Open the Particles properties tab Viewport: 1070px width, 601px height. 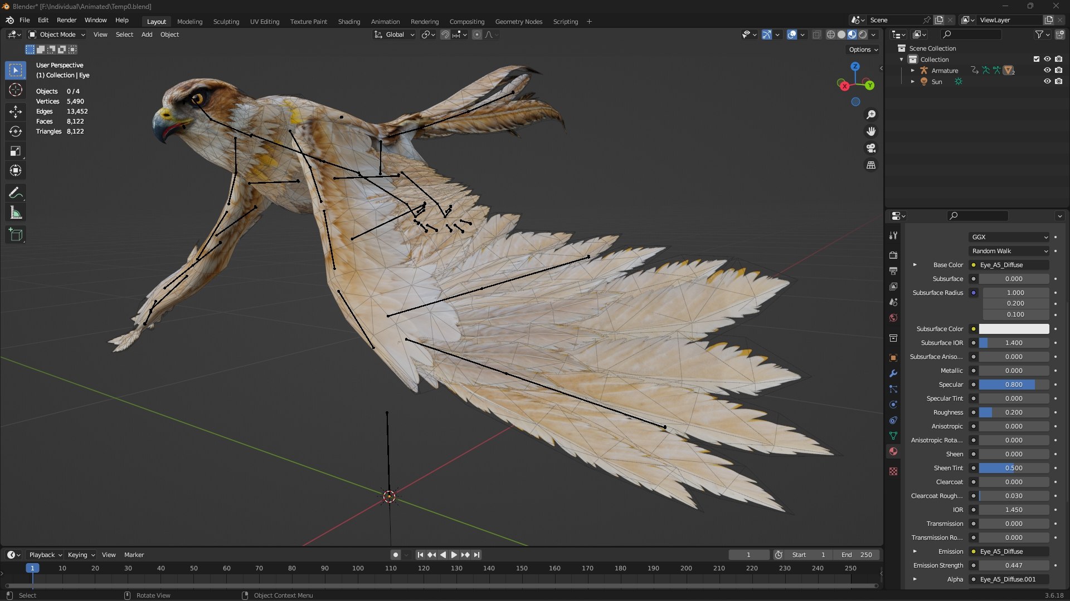tap(893, 389)
